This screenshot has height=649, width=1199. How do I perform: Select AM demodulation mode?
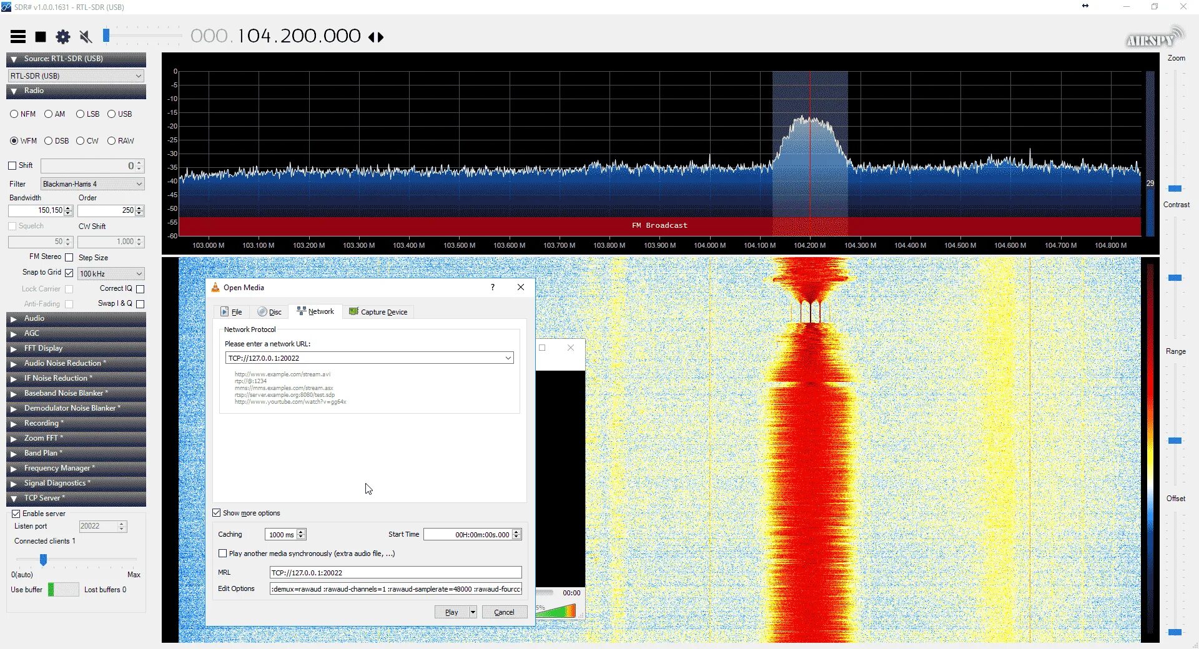pos(54,114)
